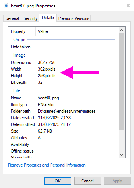
Task: Click the File group heading
Action: pos(17,90)
